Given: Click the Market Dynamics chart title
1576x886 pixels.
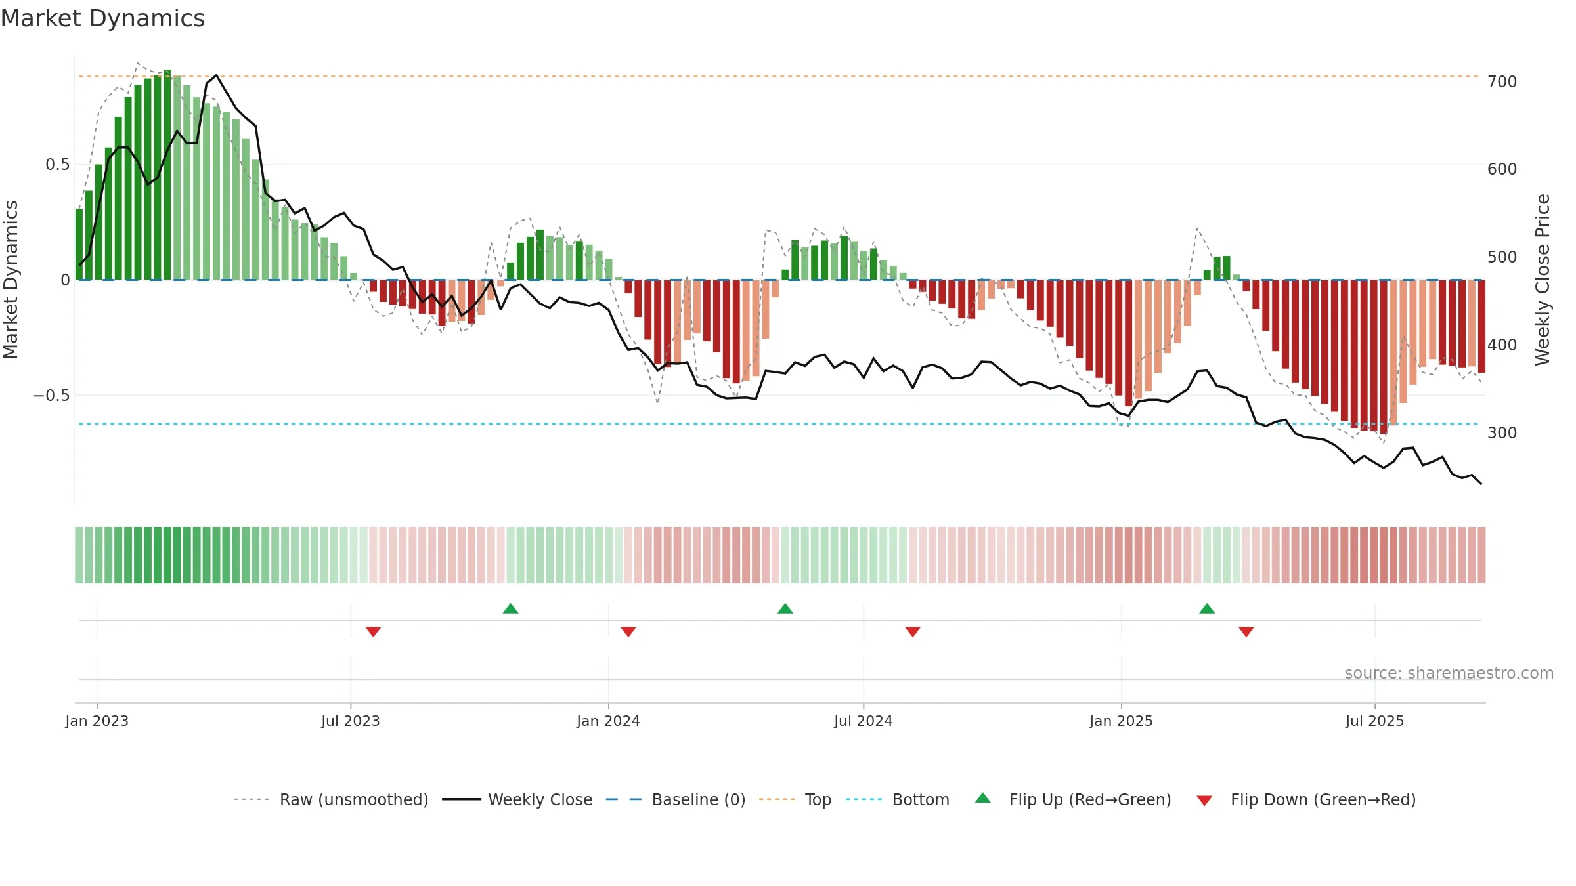Looking at the screenshot, I should click(x=103, y=18).
